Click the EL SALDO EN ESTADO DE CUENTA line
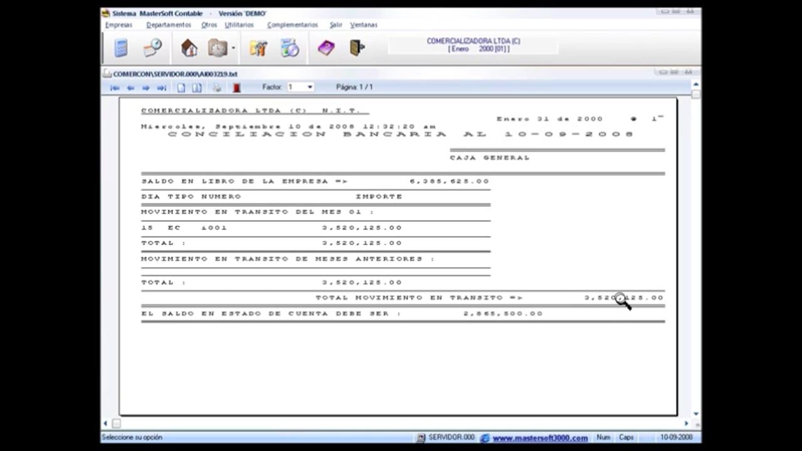Screen dimensions: 802x451 point(342,313)
